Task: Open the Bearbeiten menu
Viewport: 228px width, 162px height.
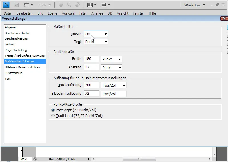Action: pyautogui.click(x=25, y=13)
